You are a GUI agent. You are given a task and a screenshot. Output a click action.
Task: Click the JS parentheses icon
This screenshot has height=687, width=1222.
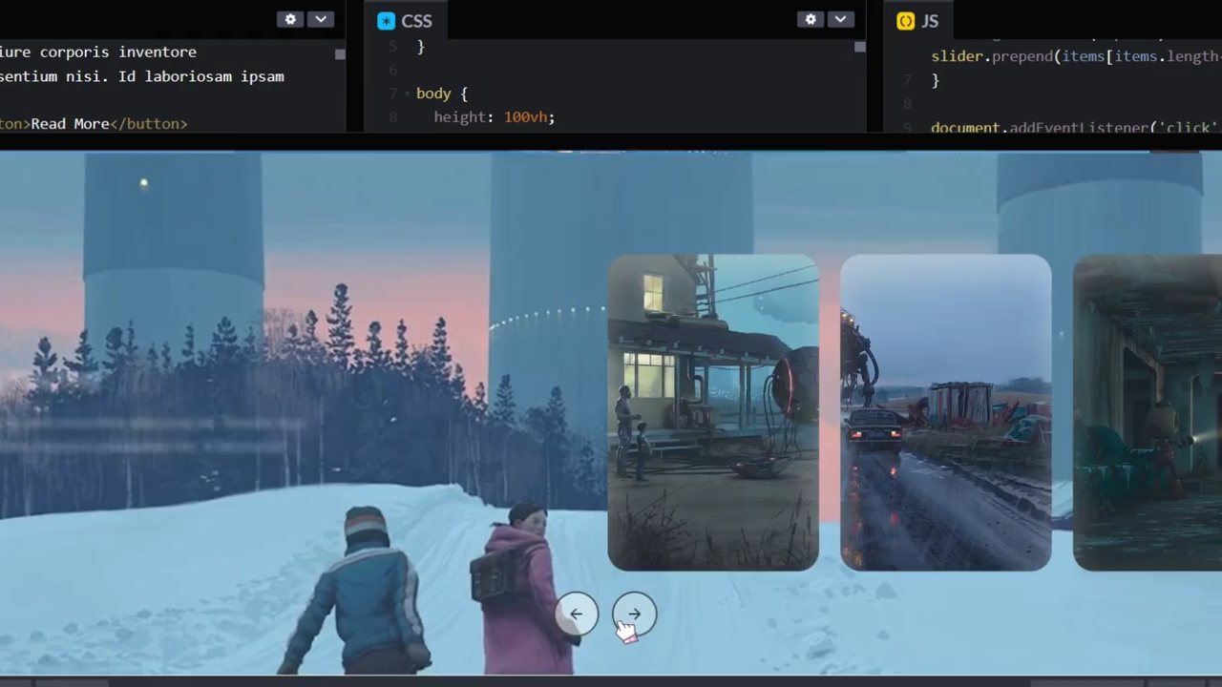[905, 21]
